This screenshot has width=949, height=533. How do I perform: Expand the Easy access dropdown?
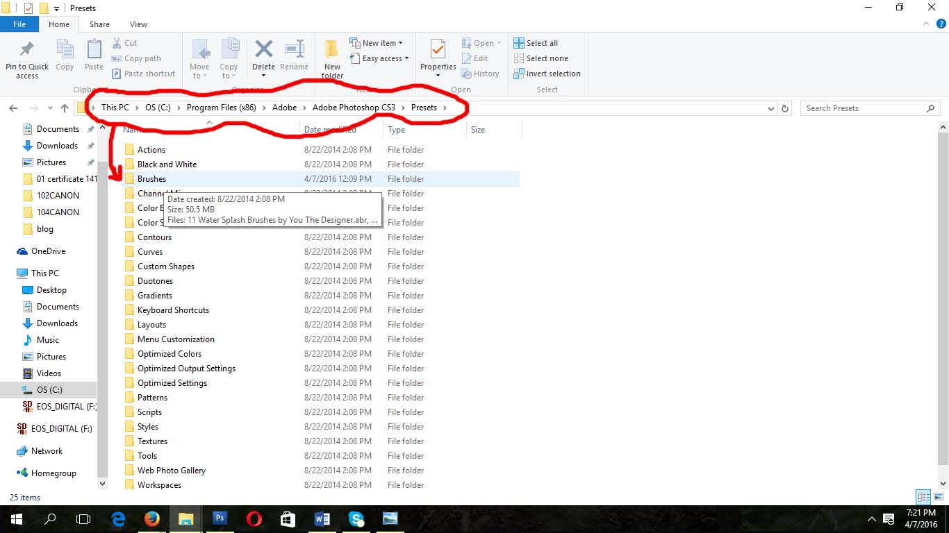tap(379, 58)
